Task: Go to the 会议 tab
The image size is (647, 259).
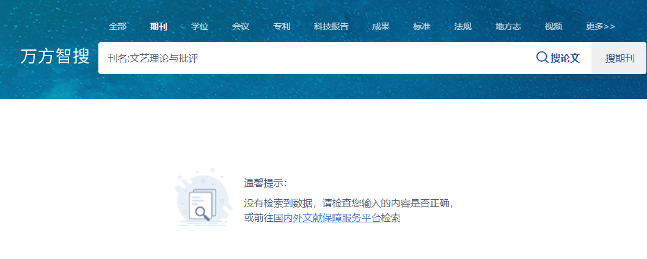Action: 241,26
